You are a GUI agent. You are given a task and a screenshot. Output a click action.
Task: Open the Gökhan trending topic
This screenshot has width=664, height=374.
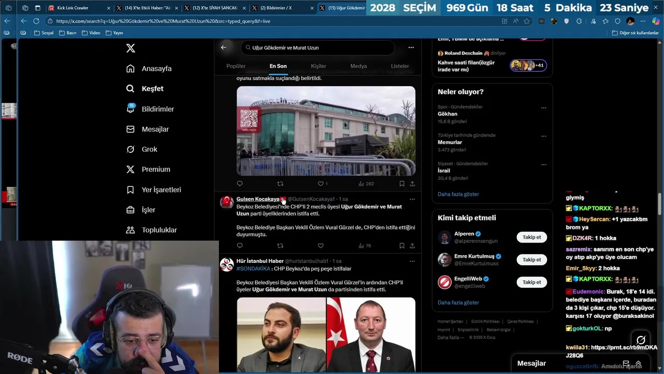(448, 114)
